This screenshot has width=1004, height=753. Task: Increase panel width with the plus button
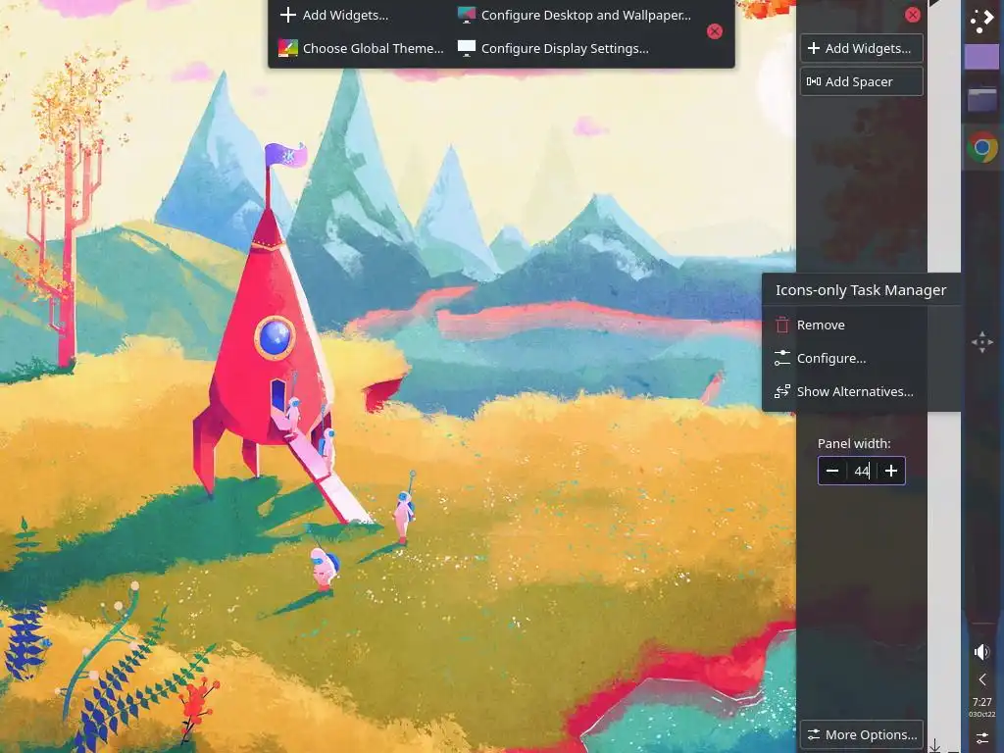pyautogui.click(x=891, y=471)
